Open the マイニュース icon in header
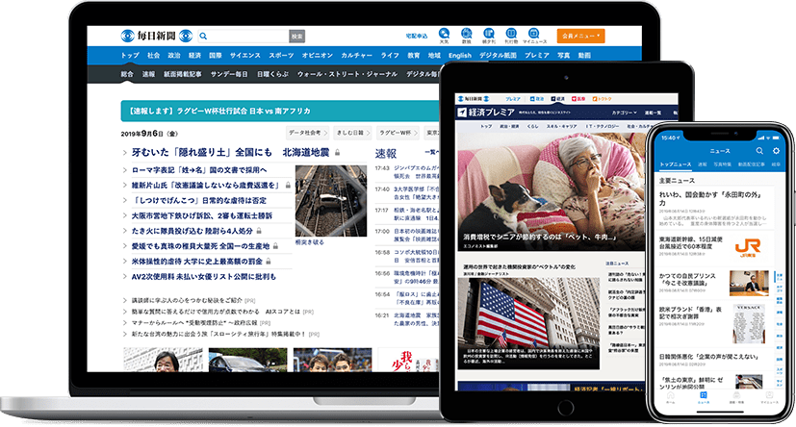 click(x=534, y=34)
